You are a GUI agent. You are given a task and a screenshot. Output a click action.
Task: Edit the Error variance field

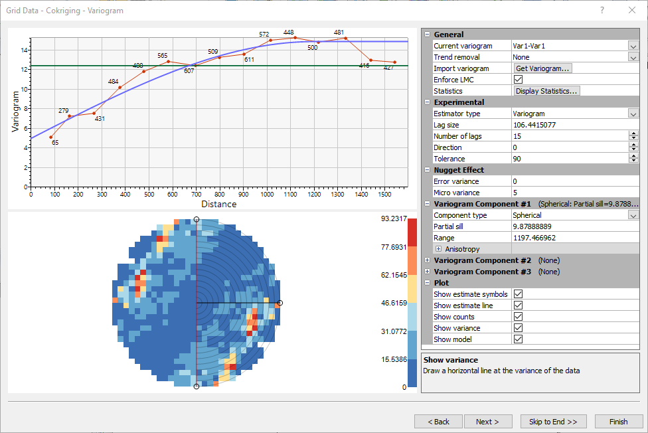pyautogui.click(x=575, y=181)
